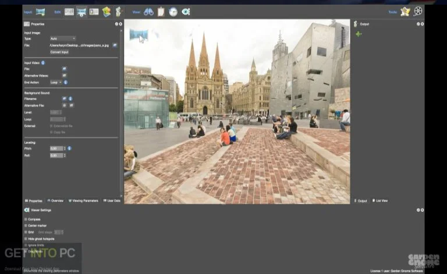This screenshot has height=274, width=447.
Task: Open the End Action Loop dropdown
Action: pos(56,82)
